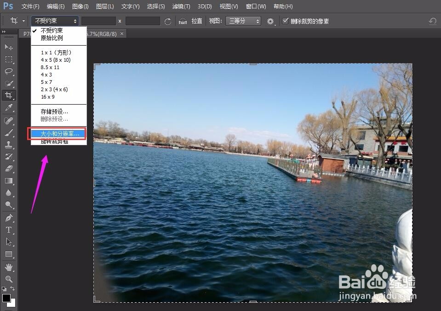Screen dimensions: 441x311
Task: Click the top-center crop handle
Action: pos(253,64)
